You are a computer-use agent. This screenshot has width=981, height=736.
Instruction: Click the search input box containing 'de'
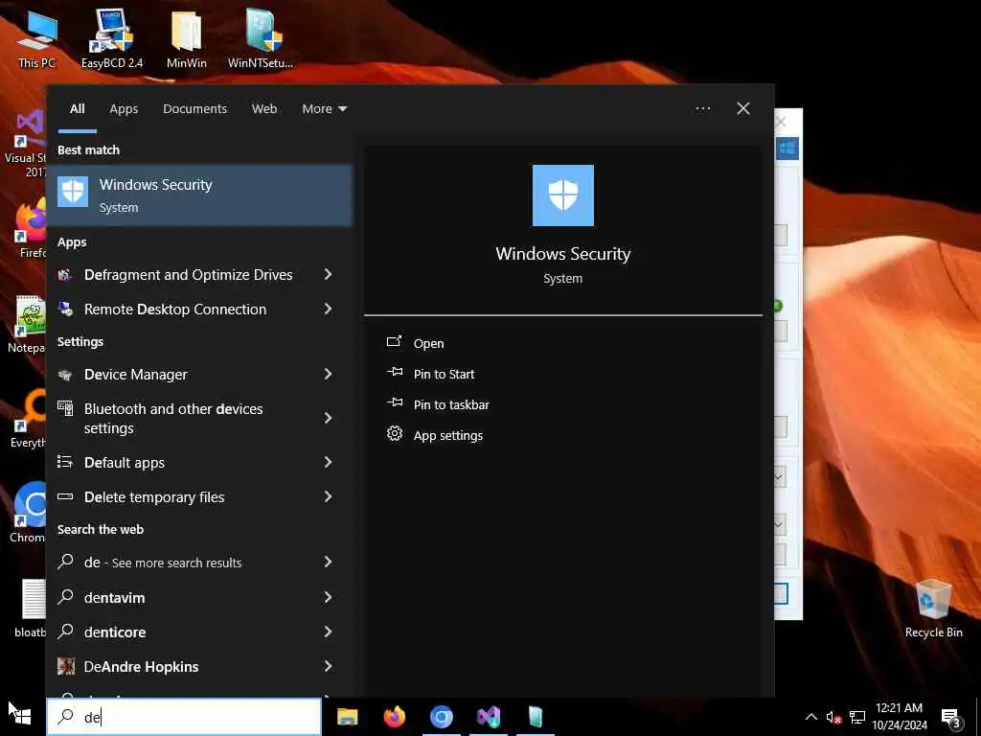[x=184, y=717]
